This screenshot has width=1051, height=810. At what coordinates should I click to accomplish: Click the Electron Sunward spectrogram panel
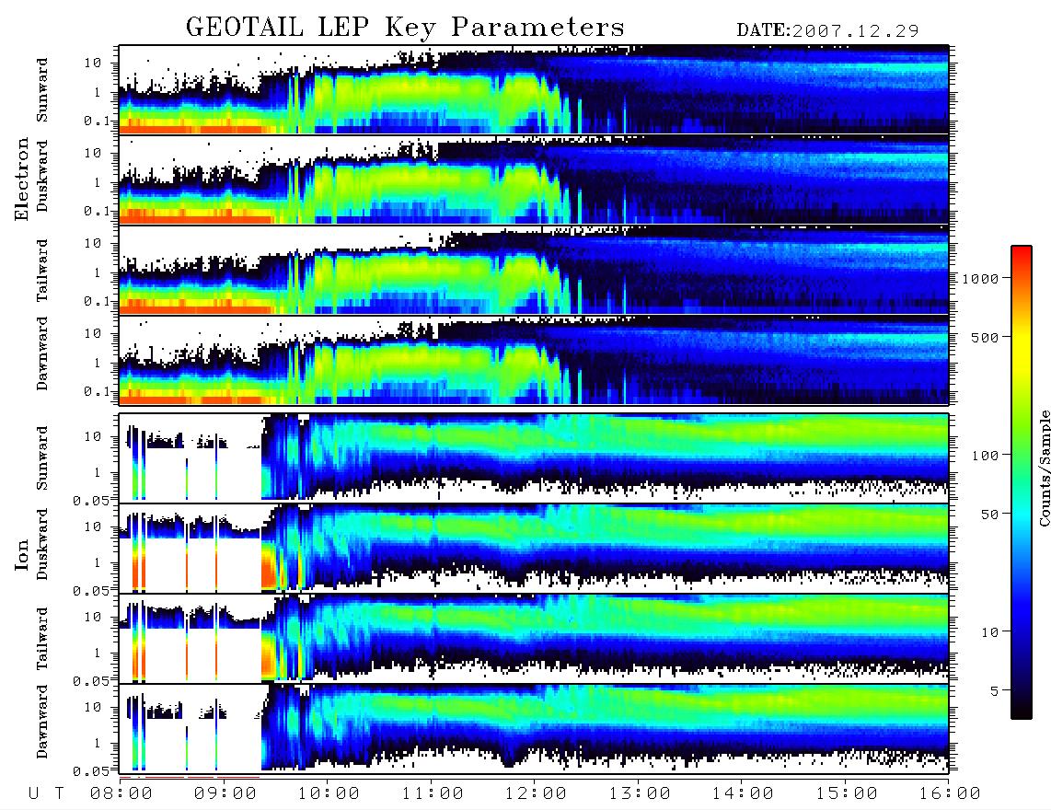click(x=534, y=89)
